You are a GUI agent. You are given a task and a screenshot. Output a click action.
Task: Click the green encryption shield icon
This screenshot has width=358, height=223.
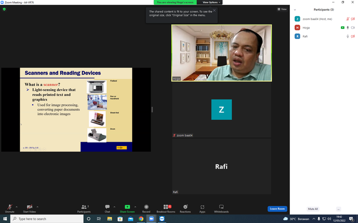pos(4,9)
